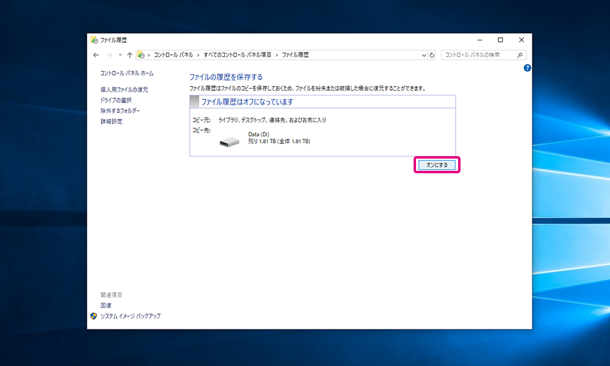Open ドライブの選択 link

pos(116,100)
